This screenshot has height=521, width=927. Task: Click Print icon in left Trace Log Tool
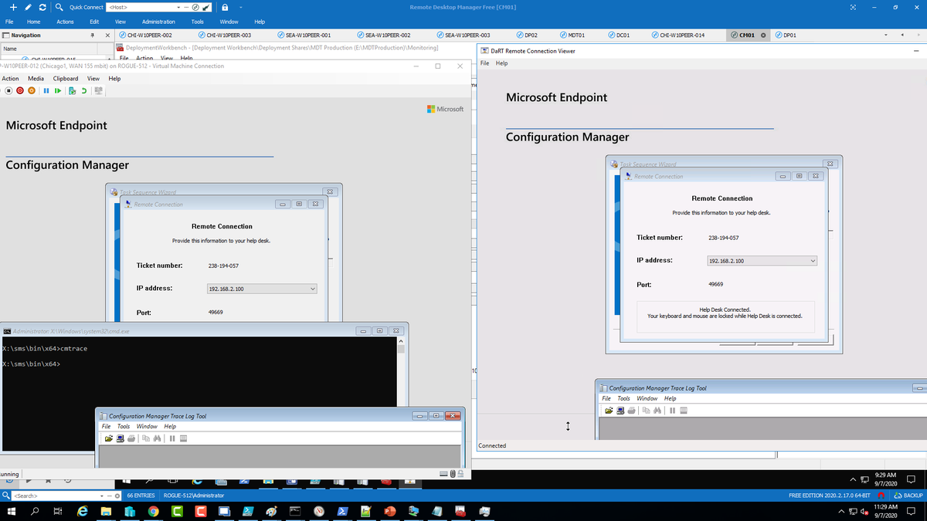[131, 438]
